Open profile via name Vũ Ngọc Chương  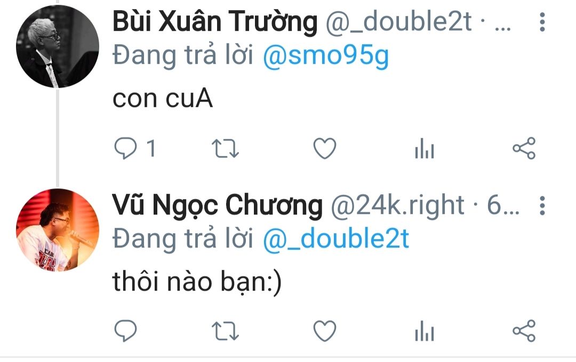click(217, 206)
